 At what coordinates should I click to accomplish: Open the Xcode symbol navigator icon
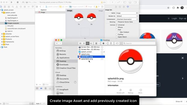[9, 7]
